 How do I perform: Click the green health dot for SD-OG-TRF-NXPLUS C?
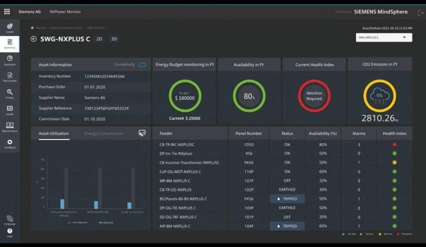point(395,217)
